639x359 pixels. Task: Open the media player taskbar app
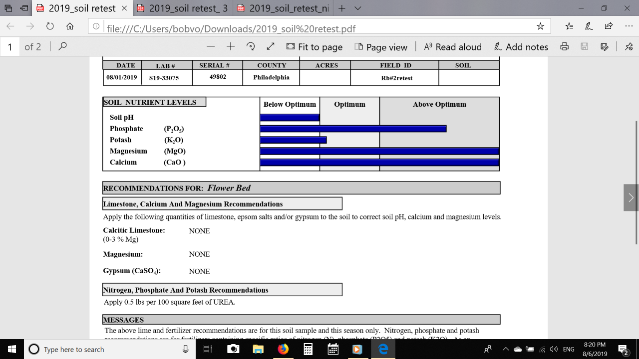(357, 350)
